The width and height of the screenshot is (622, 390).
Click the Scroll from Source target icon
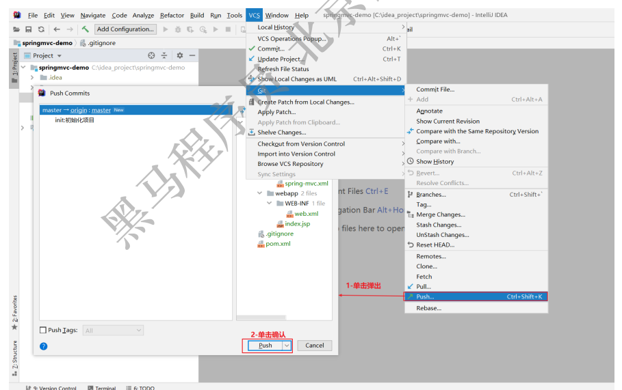point(151,55)
